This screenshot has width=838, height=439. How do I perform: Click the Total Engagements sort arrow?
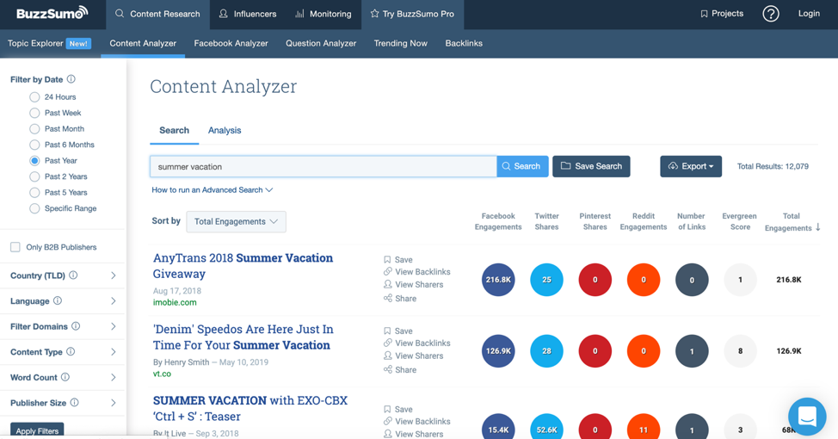tap(817, 227)
